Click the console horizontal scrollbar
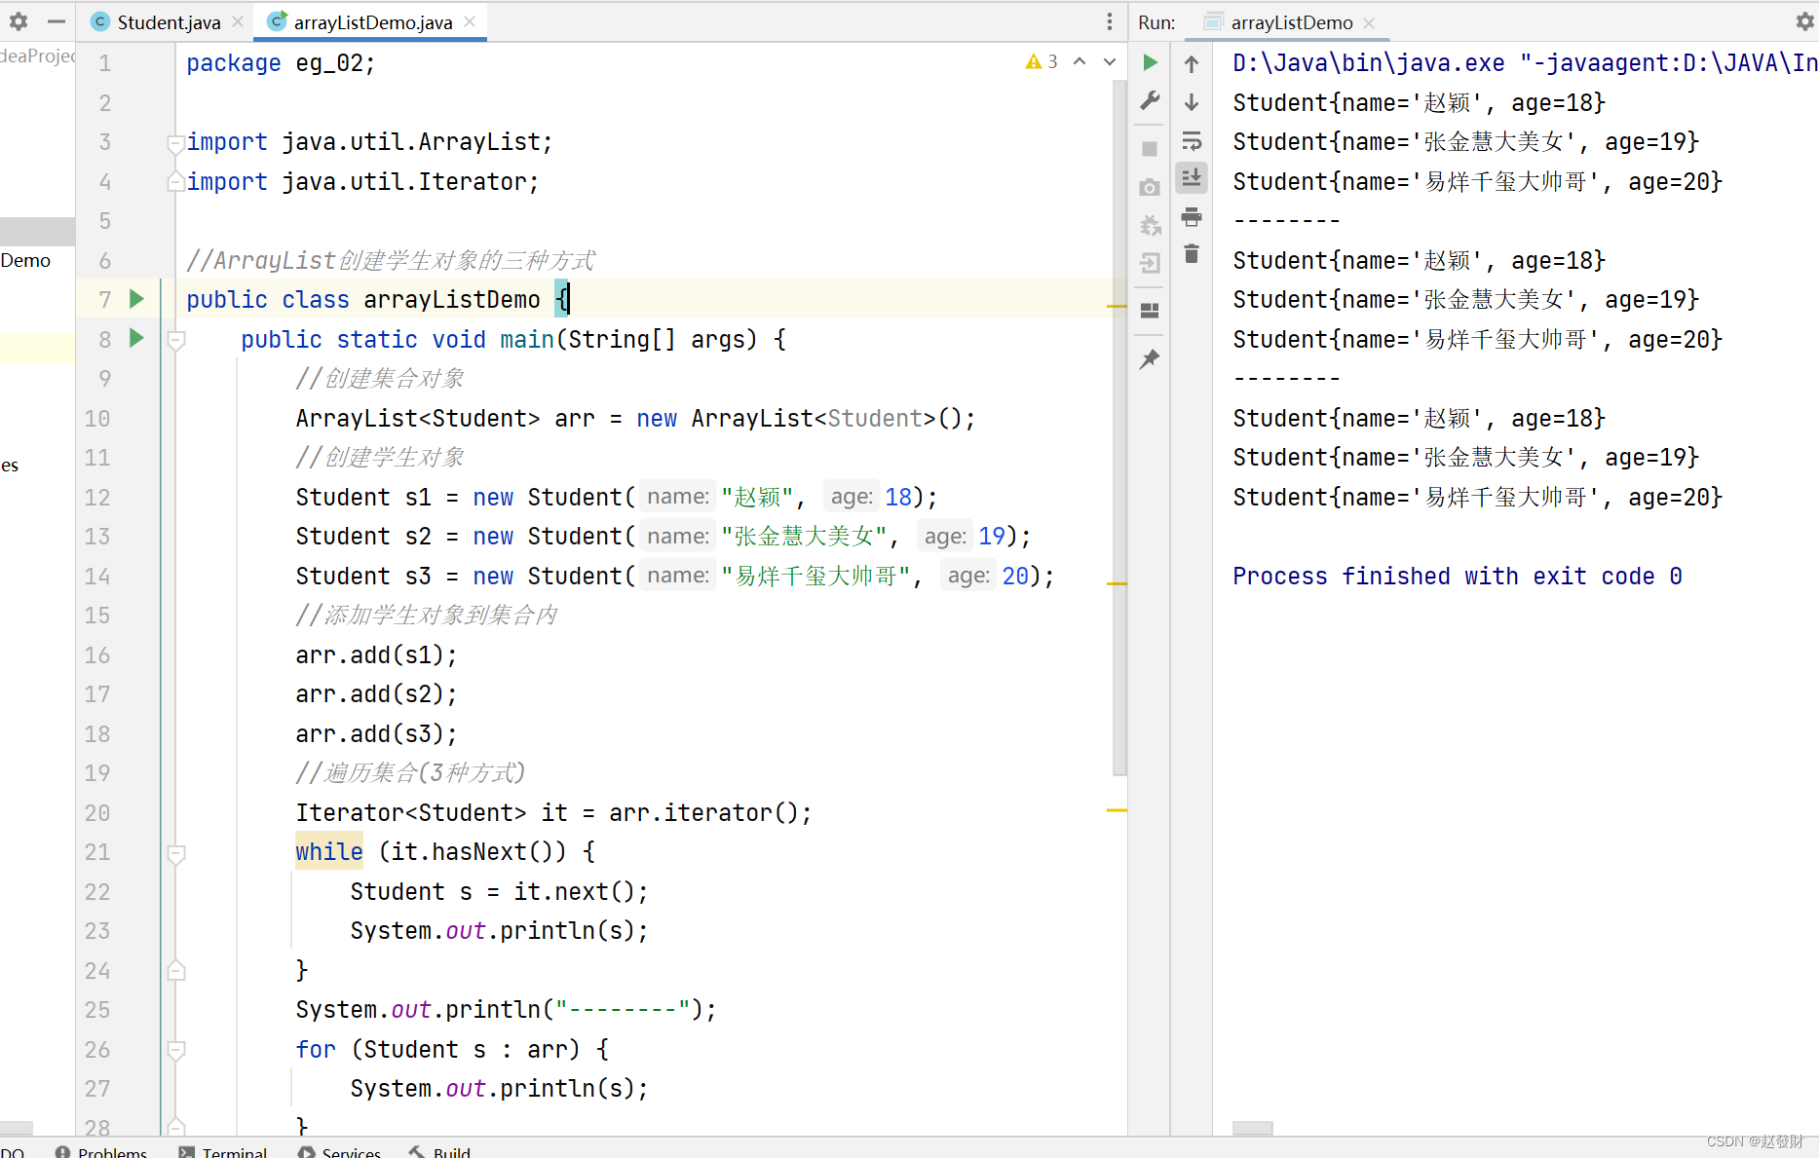 click(x=1252, y=1128)
